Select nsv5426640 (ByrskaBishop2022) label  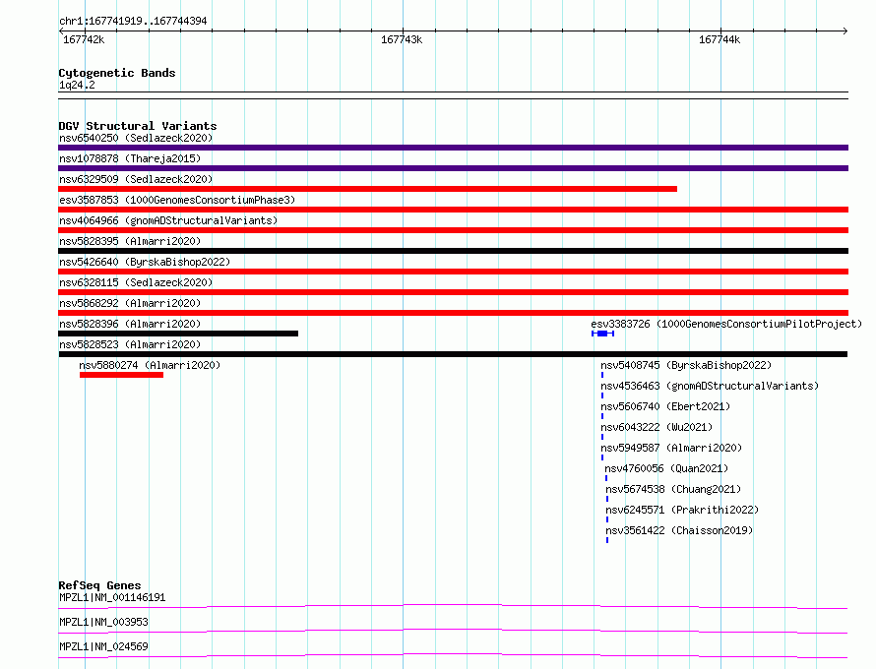pyautogui.click(x=145, y=262)
